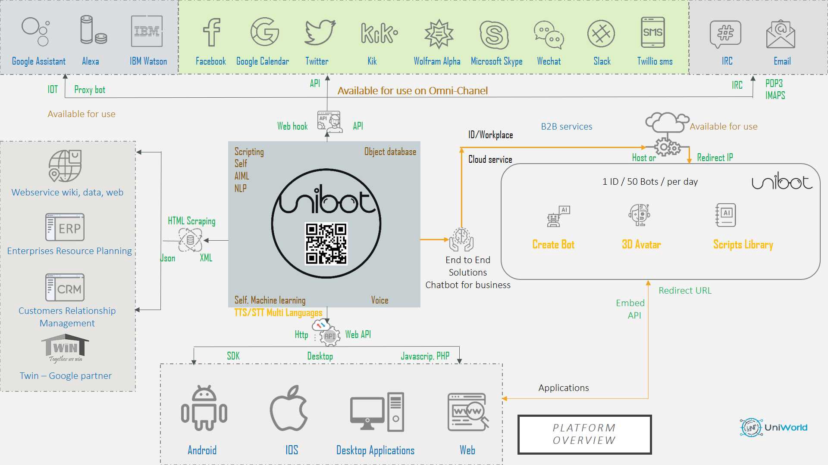
Task: Open the Wolfram Alpha icon
Action: pyautogui.click(x=439, y=34)
